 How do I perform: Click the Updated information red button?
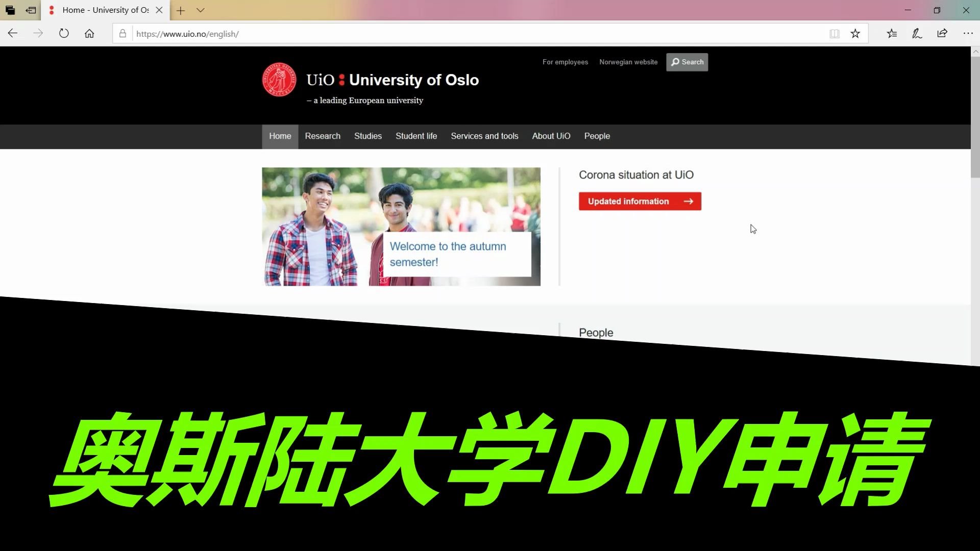(640, 201)
